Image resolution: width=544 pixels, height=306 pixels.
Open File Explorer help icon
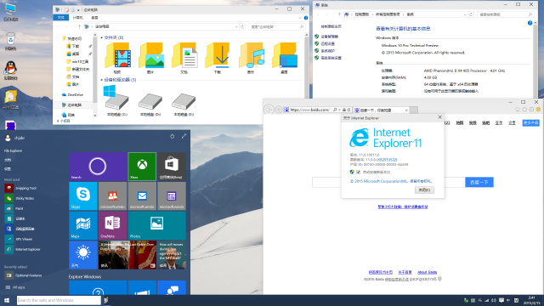pyautogui.click(x=306, y=18)
